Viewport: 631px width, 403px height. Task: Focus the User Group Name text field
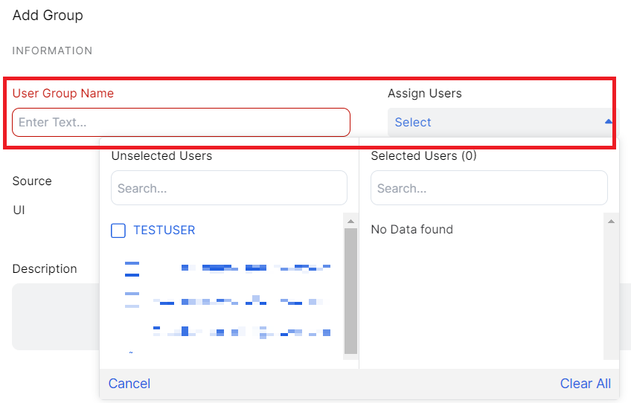[x=181, y=122]
